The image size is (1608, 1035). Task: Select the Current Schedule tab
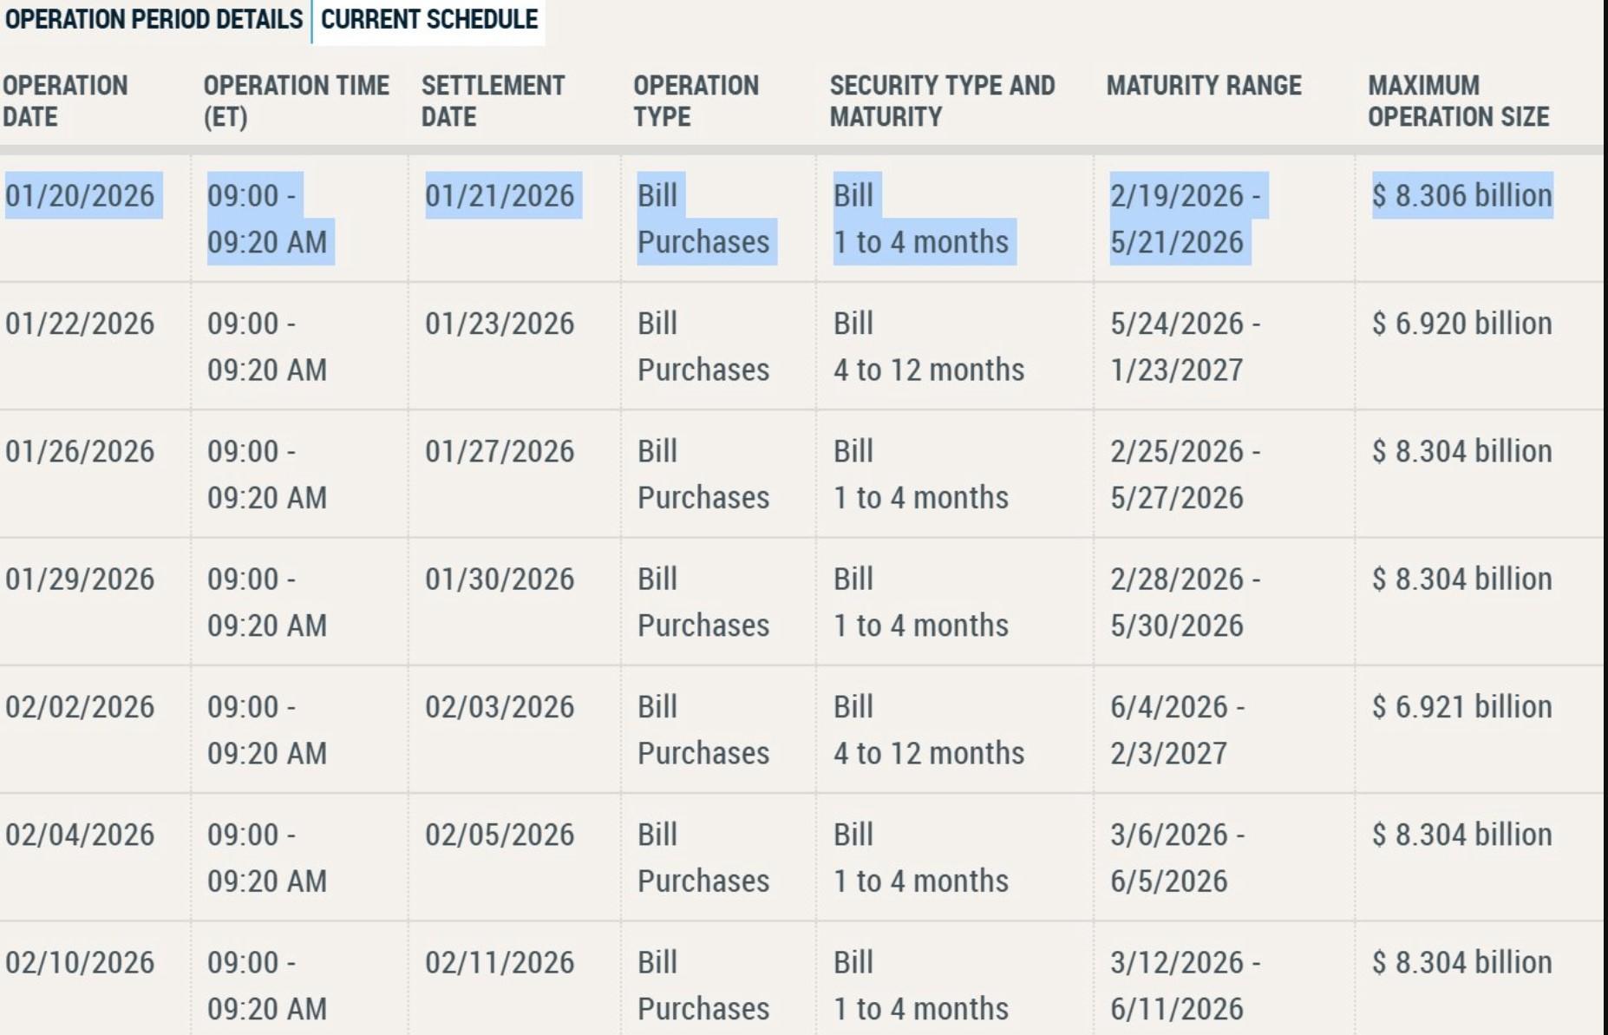428,19
